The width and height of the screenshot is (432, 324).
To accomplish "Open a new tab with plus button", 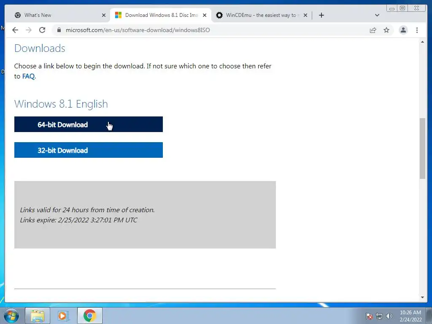I will (x=321, y=15).
